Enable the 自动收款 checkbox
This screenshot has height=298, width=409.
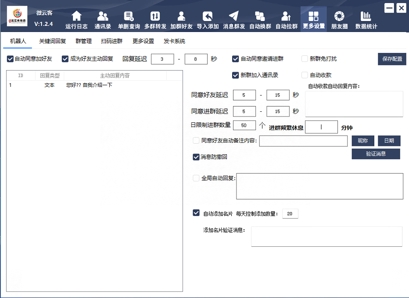pos(305,75)
